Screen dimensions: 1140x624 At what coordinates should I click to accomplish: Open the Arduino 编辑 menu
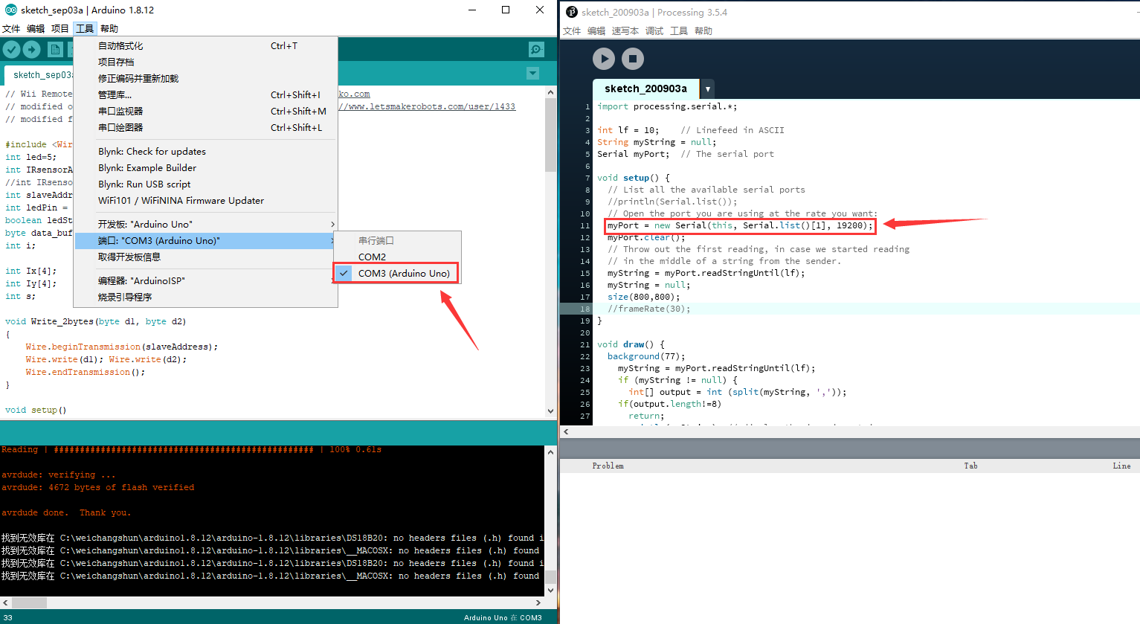[x=36, y=29]
